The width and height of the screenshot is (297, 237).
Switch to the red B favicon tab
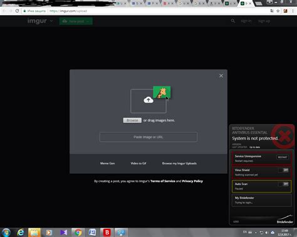pyautogui.click(x=168, y=4)
